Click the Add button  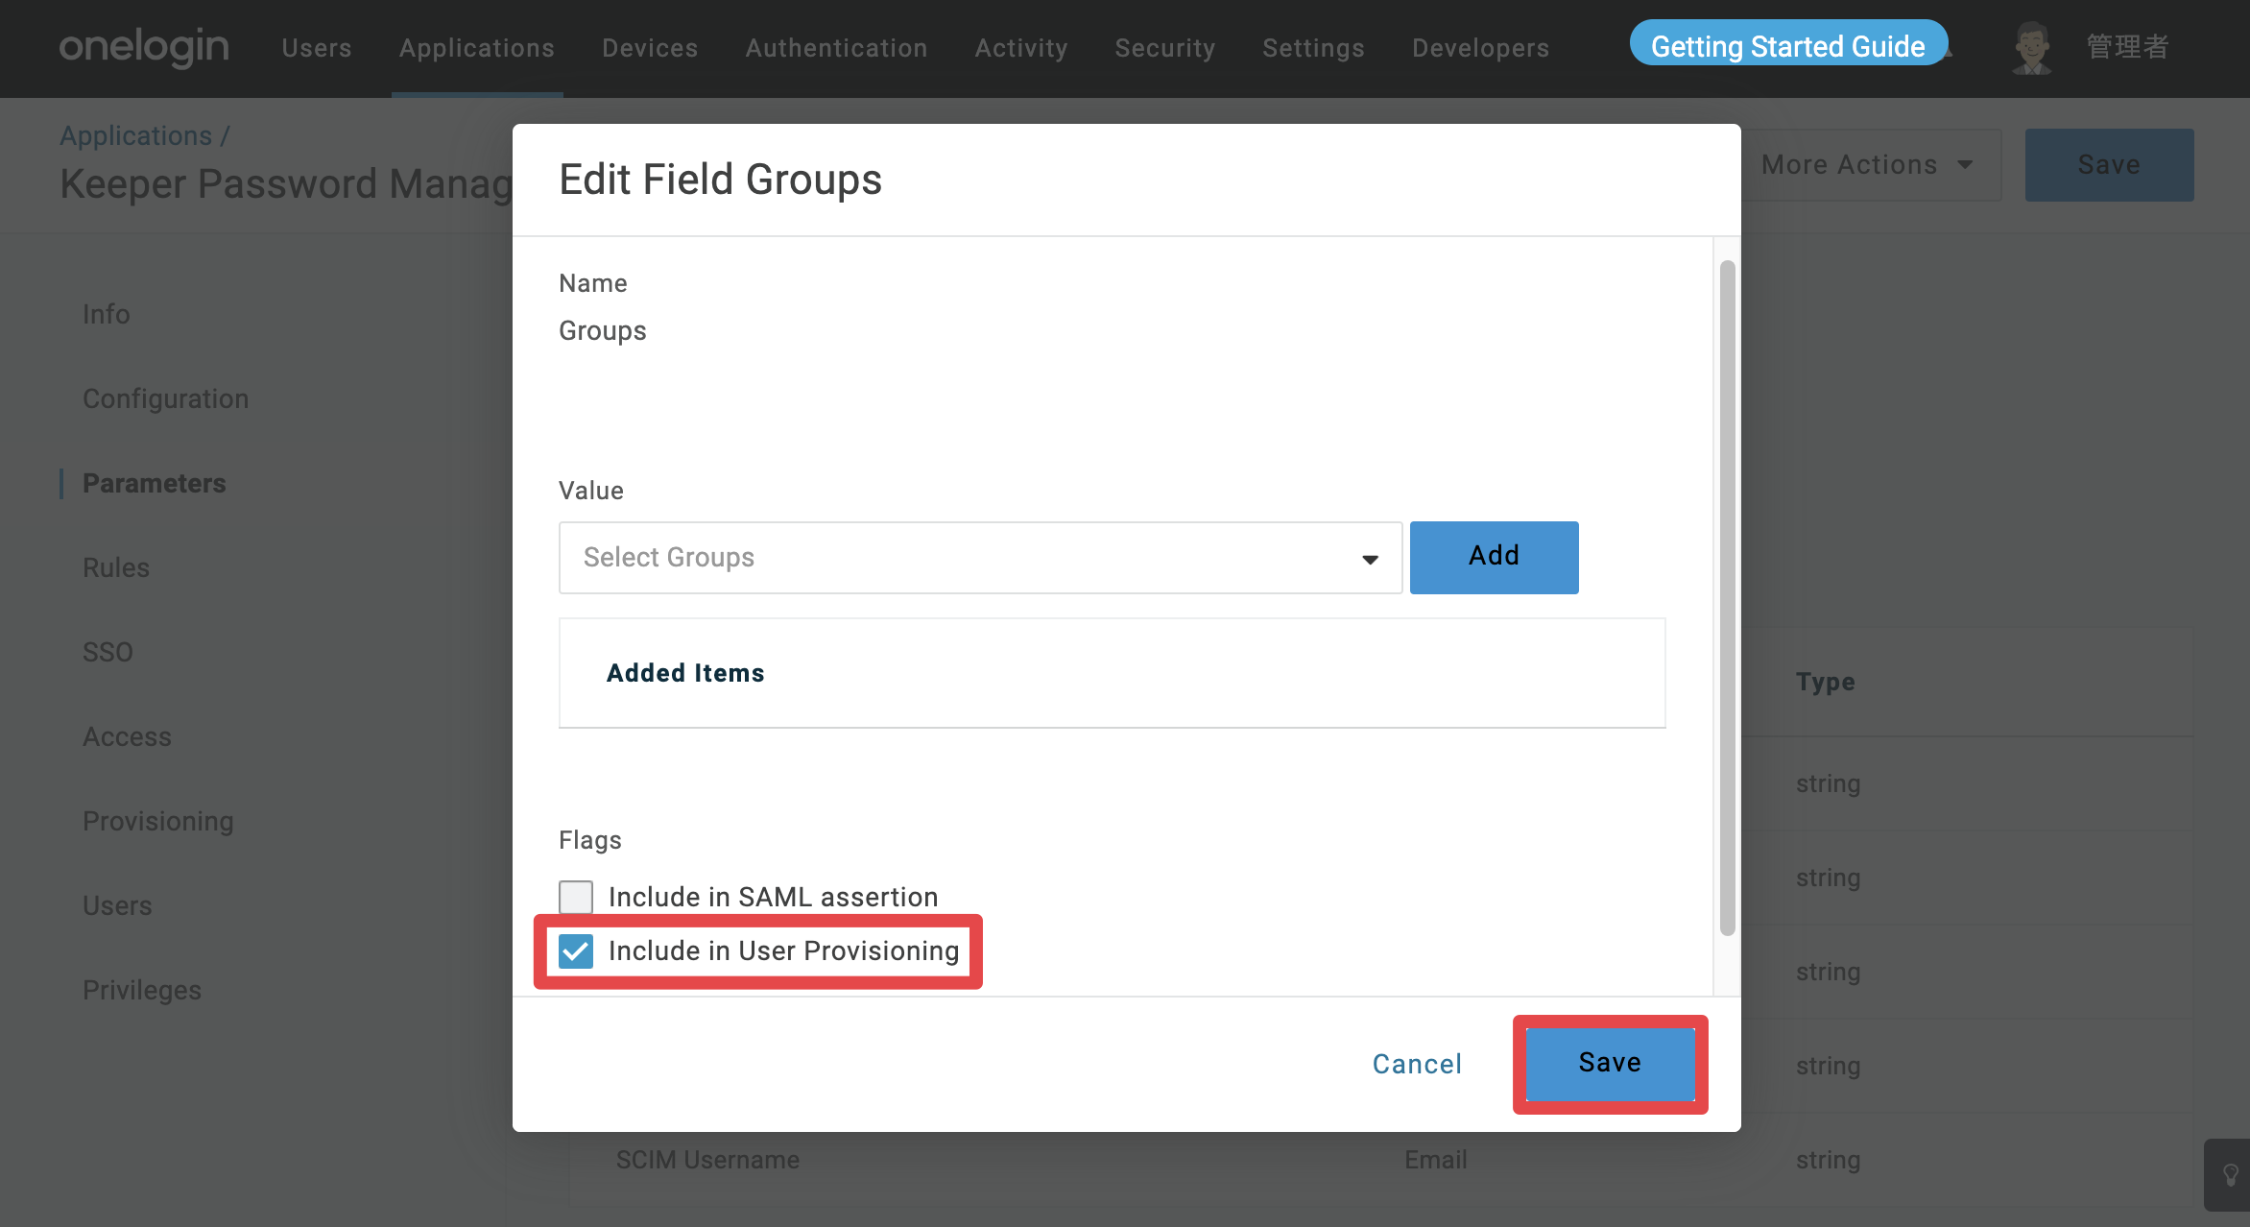(1494, 557)
